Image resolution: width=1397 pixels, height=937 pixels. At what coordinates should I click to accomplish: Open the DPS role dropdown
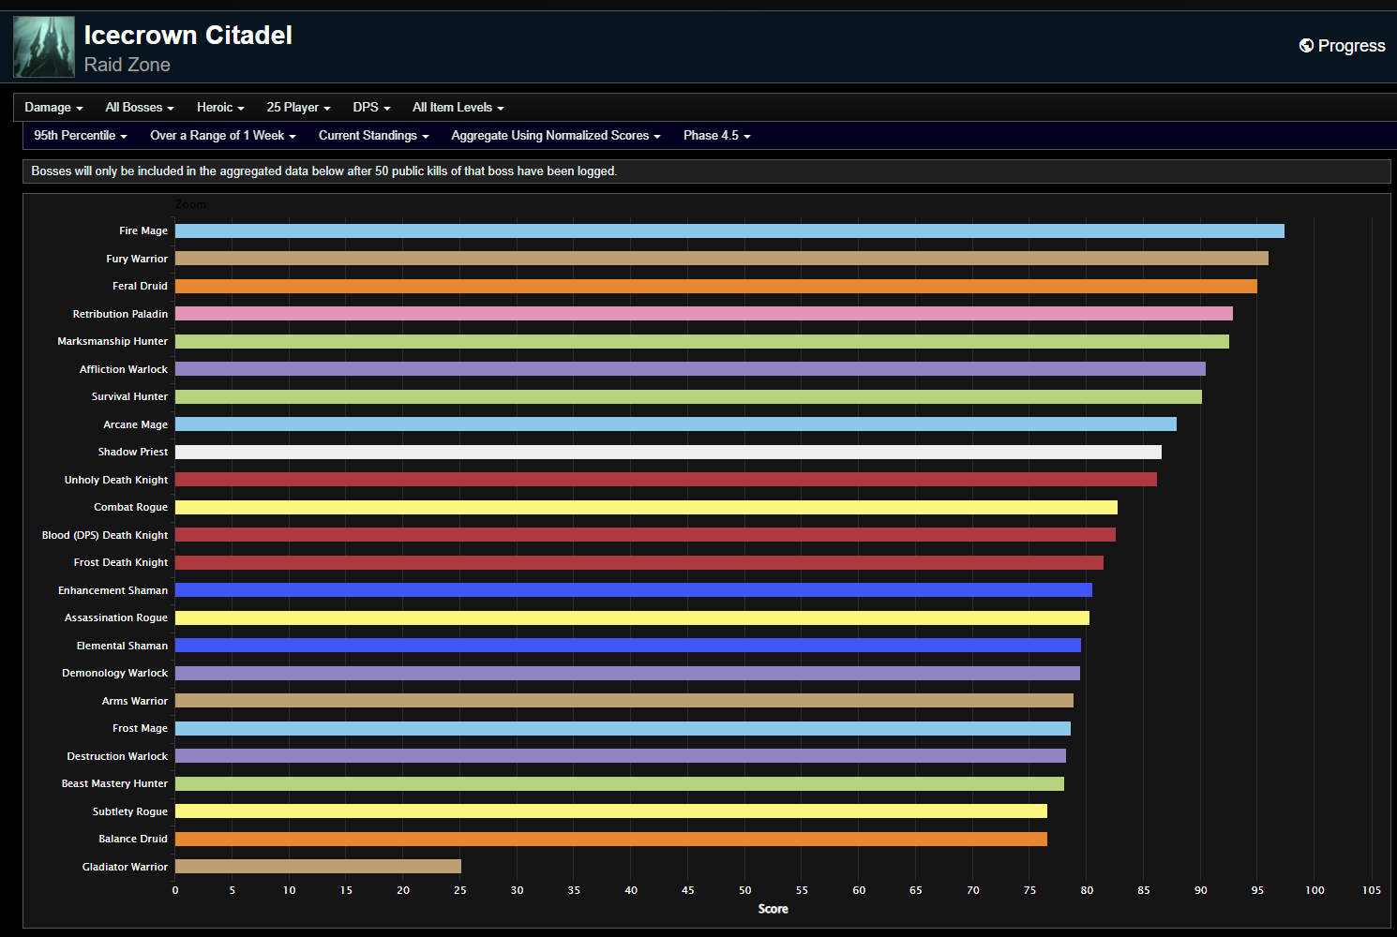[371, 108]
